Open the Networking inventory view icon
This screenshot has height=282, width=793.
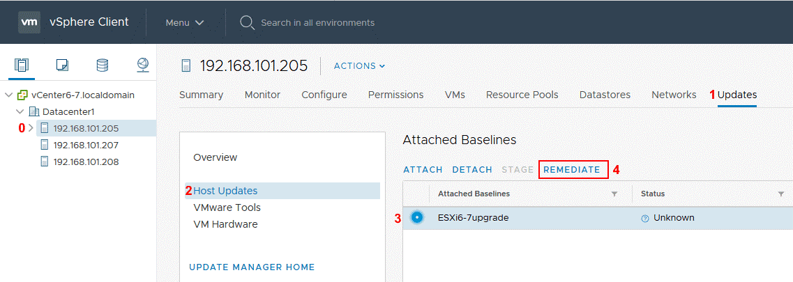(x=143, y=65)
